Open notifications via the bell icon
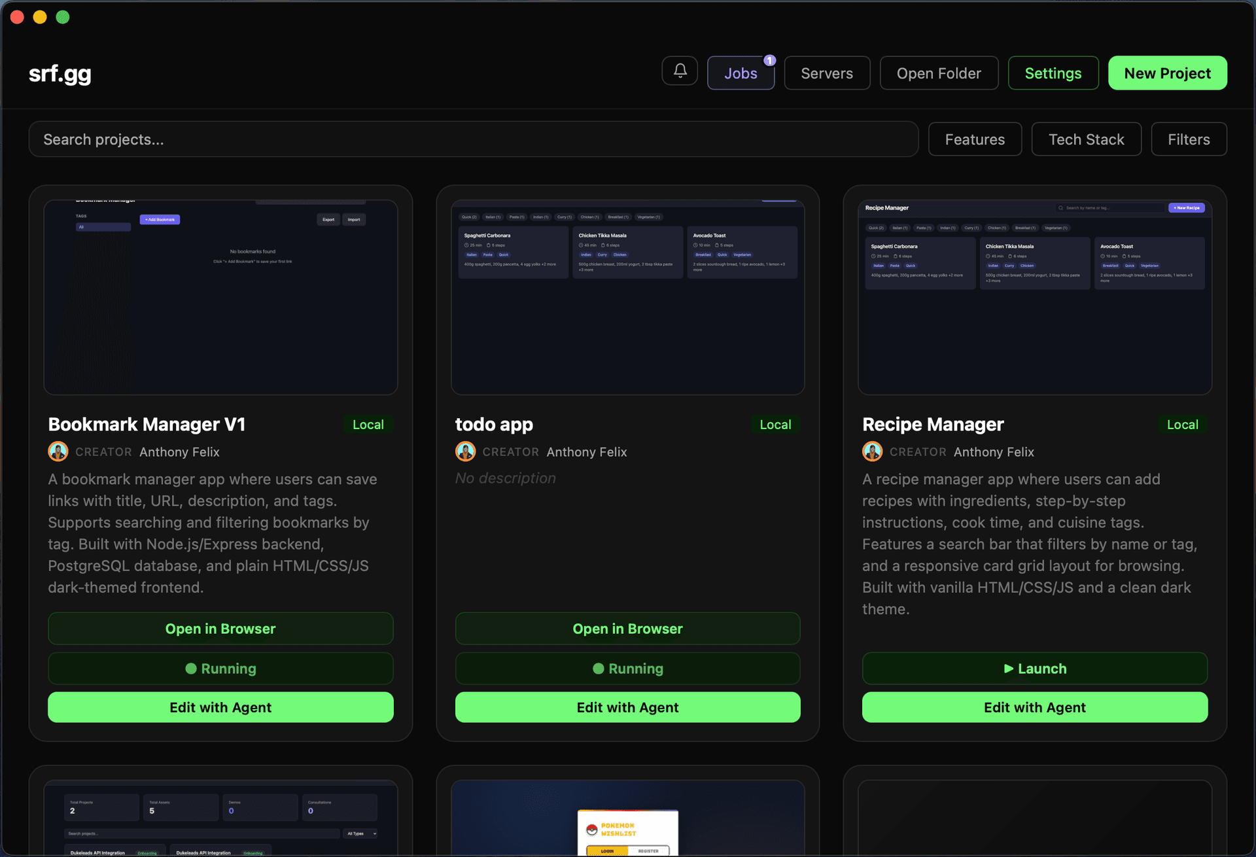 680,73
